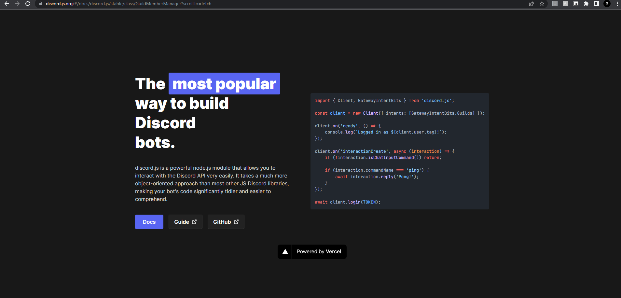The image size is (621, 298).
Task: Open the Extensions puzzle-piece menu
Action: [x=586, y=4]
